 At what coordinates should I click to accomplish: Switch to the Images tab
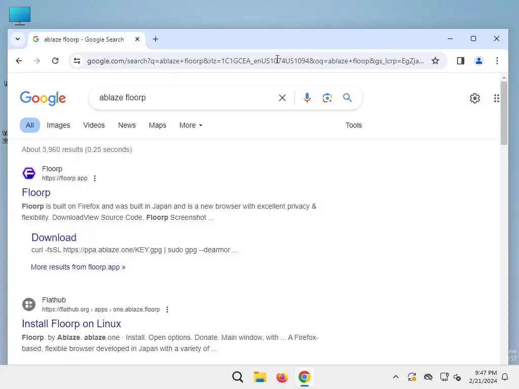58,126
